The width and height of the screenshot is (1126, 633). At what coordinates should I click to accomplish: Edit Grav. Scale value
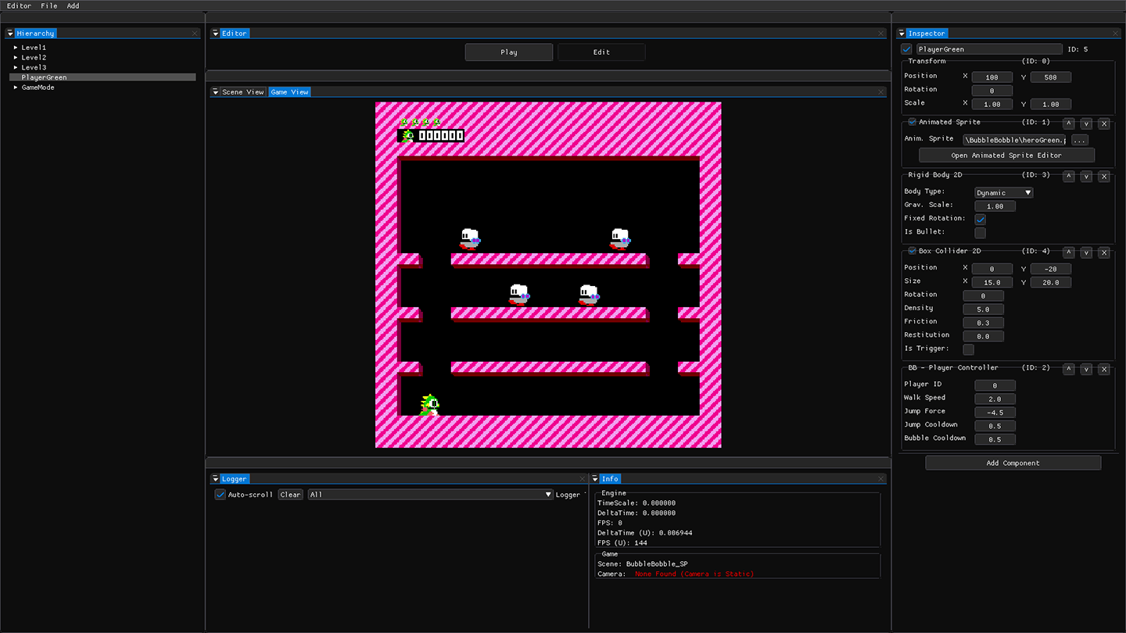[995, 206]
